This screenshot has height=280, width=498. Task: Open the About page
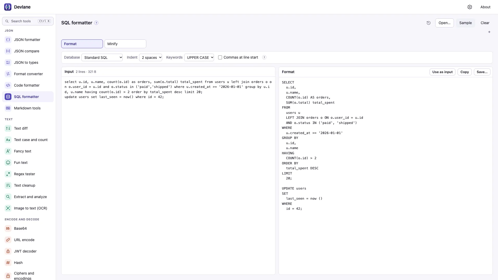coord(485,7)
